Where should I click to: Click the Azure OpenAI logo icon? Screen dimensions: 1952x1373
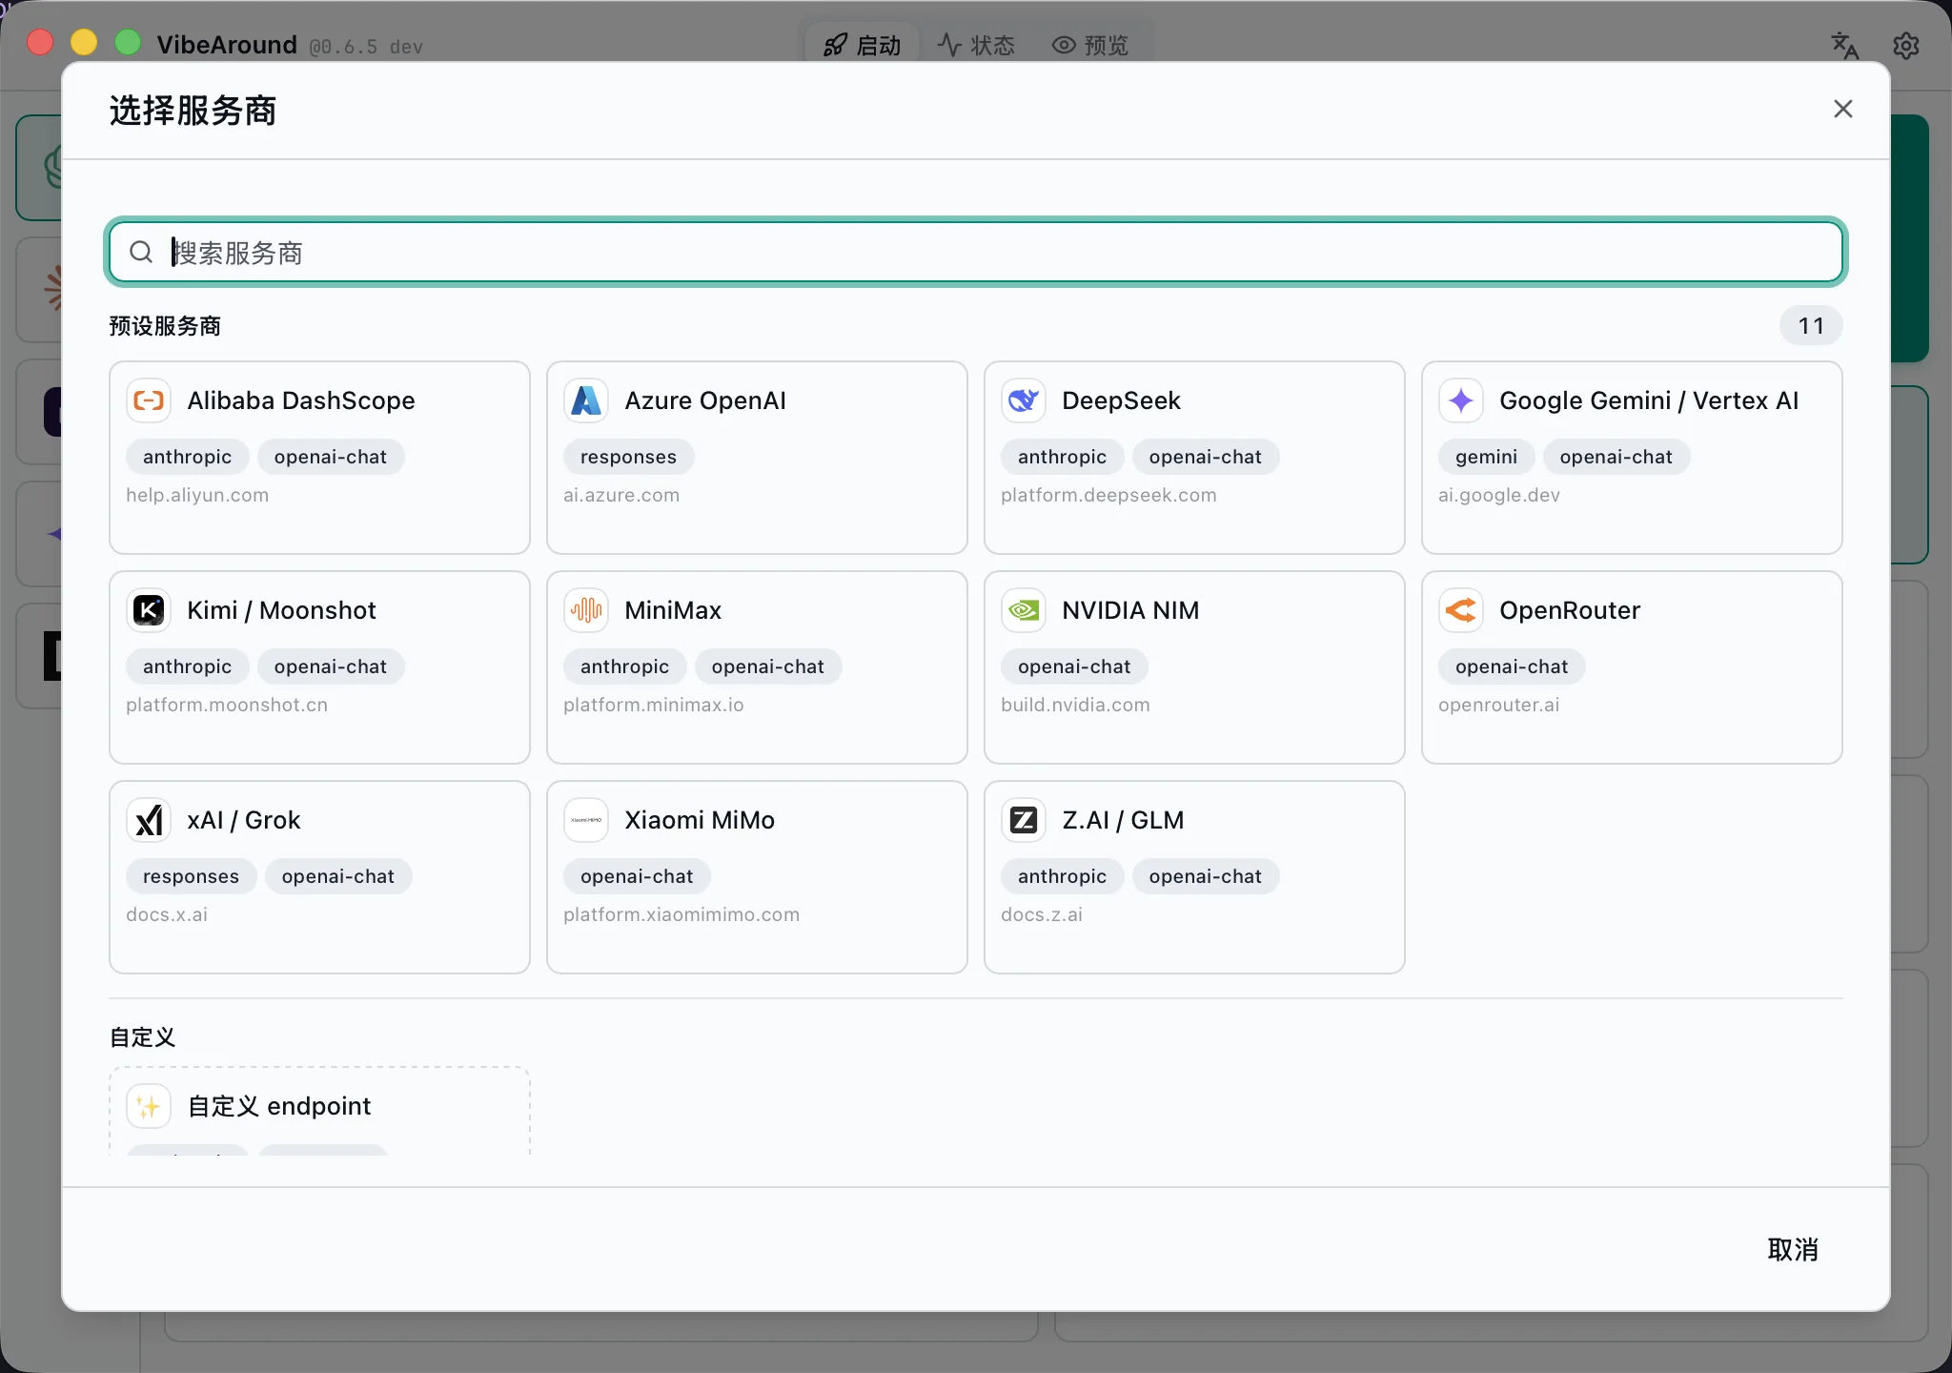(586, 400)
